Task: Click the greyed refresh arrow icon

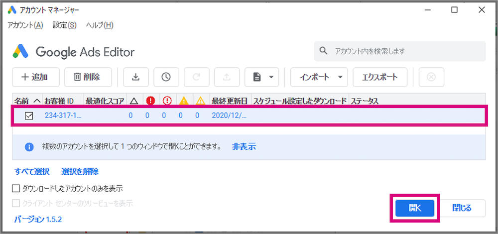Action: pyautogui.click(x=196, y=77)
